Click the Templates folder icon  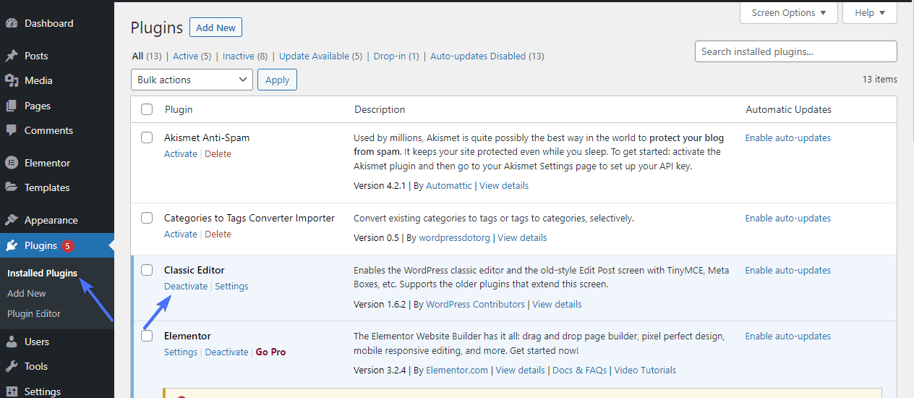click(x=12, y=187)
